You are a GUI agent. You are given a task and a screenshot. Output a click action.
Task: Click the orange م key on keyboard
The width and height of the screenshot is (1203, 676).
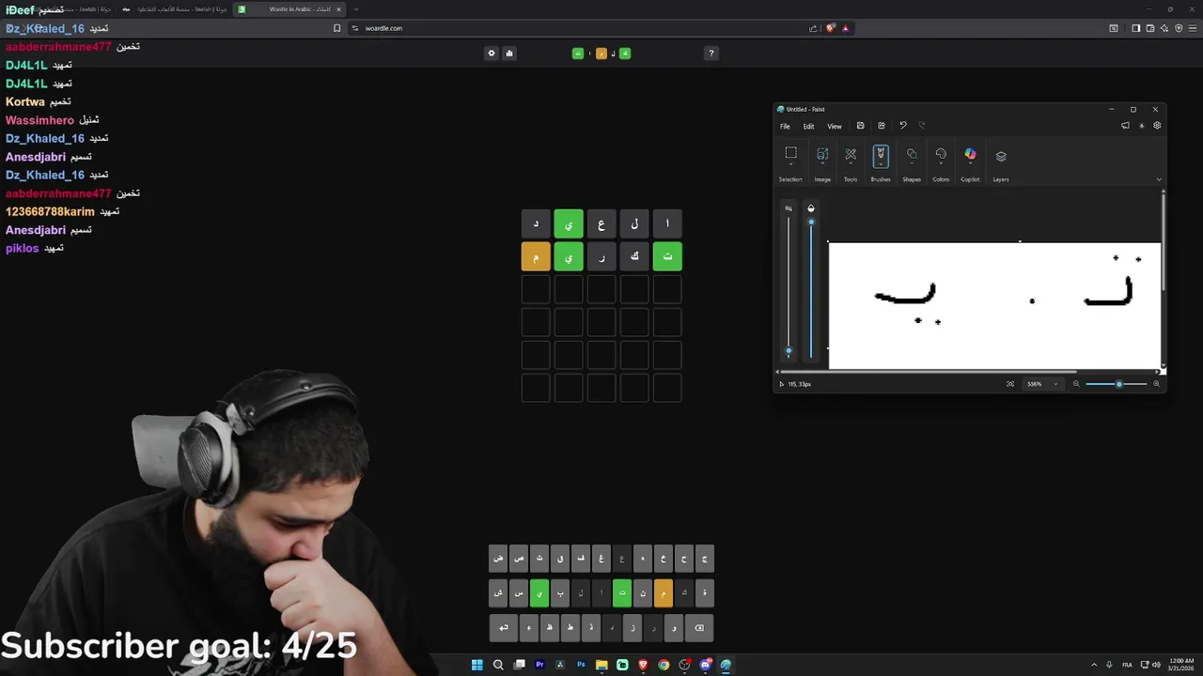[664, 593]
